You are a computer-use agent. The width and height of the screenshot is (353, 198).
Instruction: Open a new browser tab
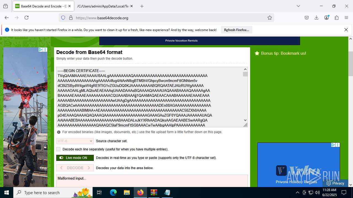tap(142, 6)
